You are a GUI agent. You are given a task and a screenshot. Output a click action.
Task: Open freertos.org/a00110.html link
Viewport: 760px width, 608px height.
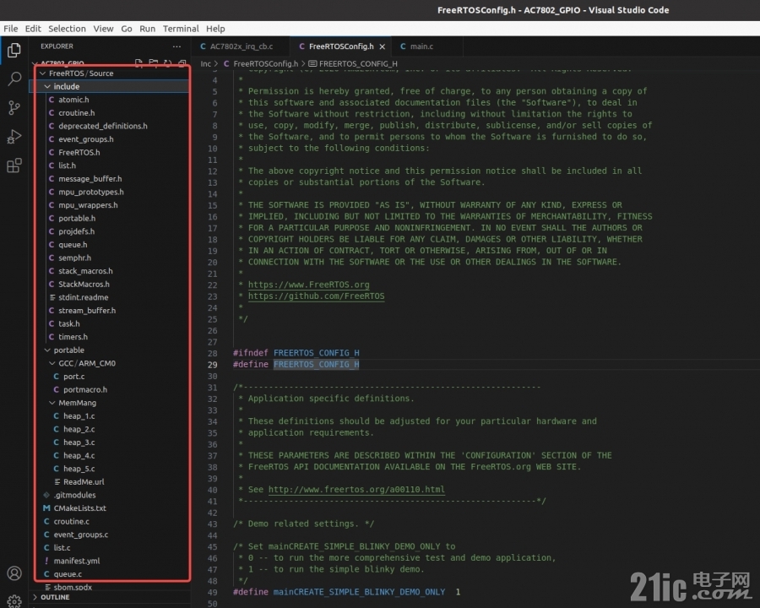pos(356,489)
